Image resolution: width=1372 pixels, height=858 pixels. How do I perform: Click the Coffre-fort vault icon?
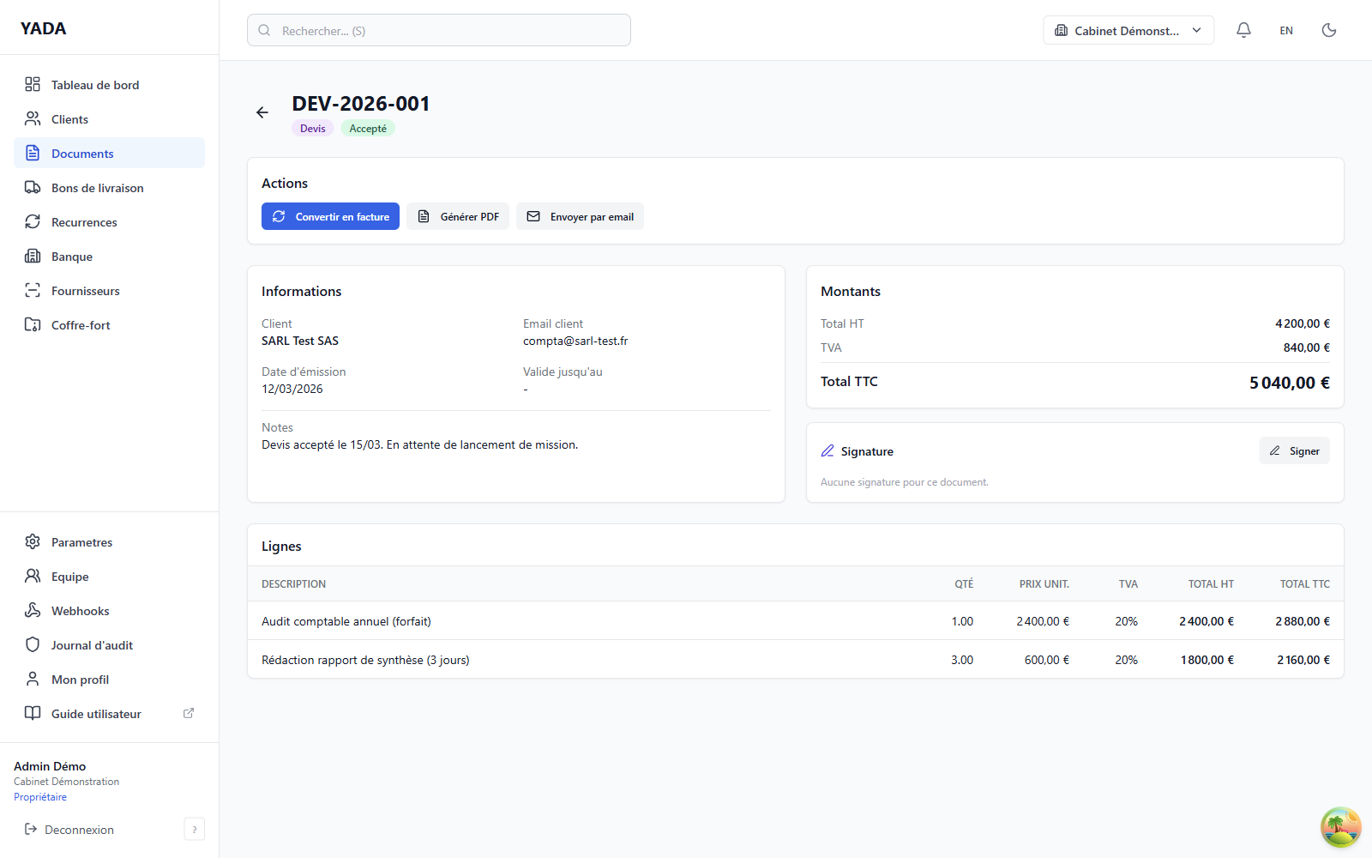click(33, 324)
